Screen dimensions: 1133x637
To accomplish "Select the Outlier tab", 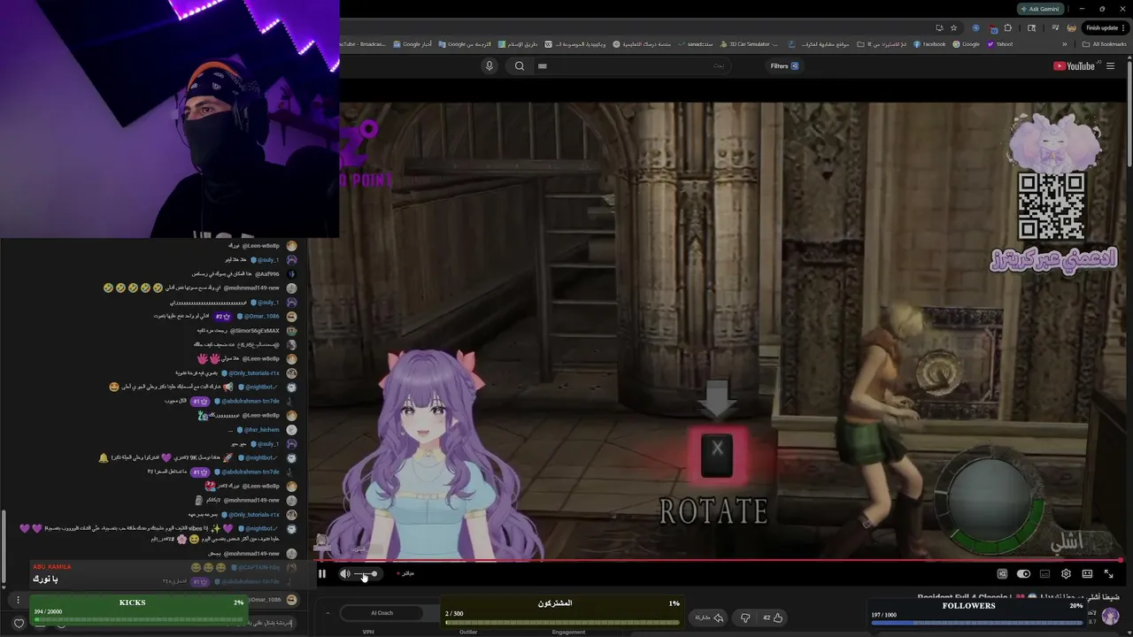I will click(x=468, y=632).
